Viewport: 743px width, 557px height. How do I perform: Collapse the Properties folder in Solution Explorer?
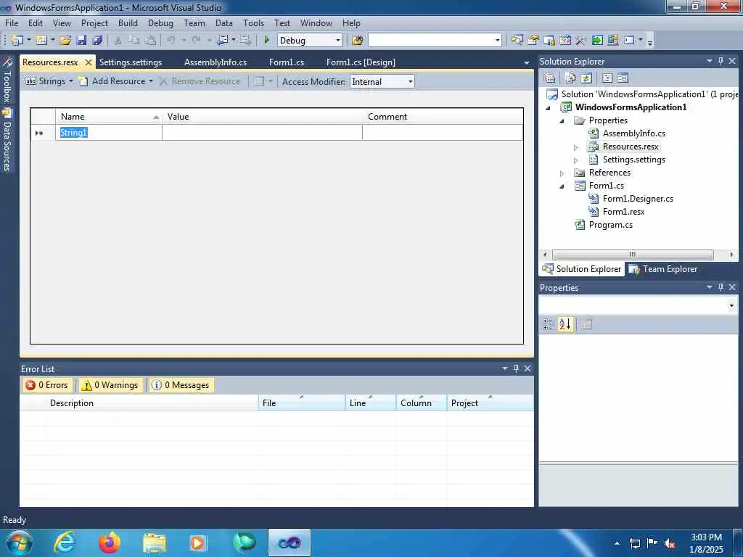[562, 121]
